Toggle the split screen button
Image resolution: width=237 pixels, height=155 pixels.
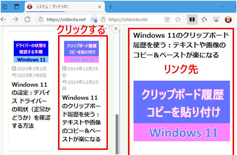pyautogui.click(x=192, y=19)
